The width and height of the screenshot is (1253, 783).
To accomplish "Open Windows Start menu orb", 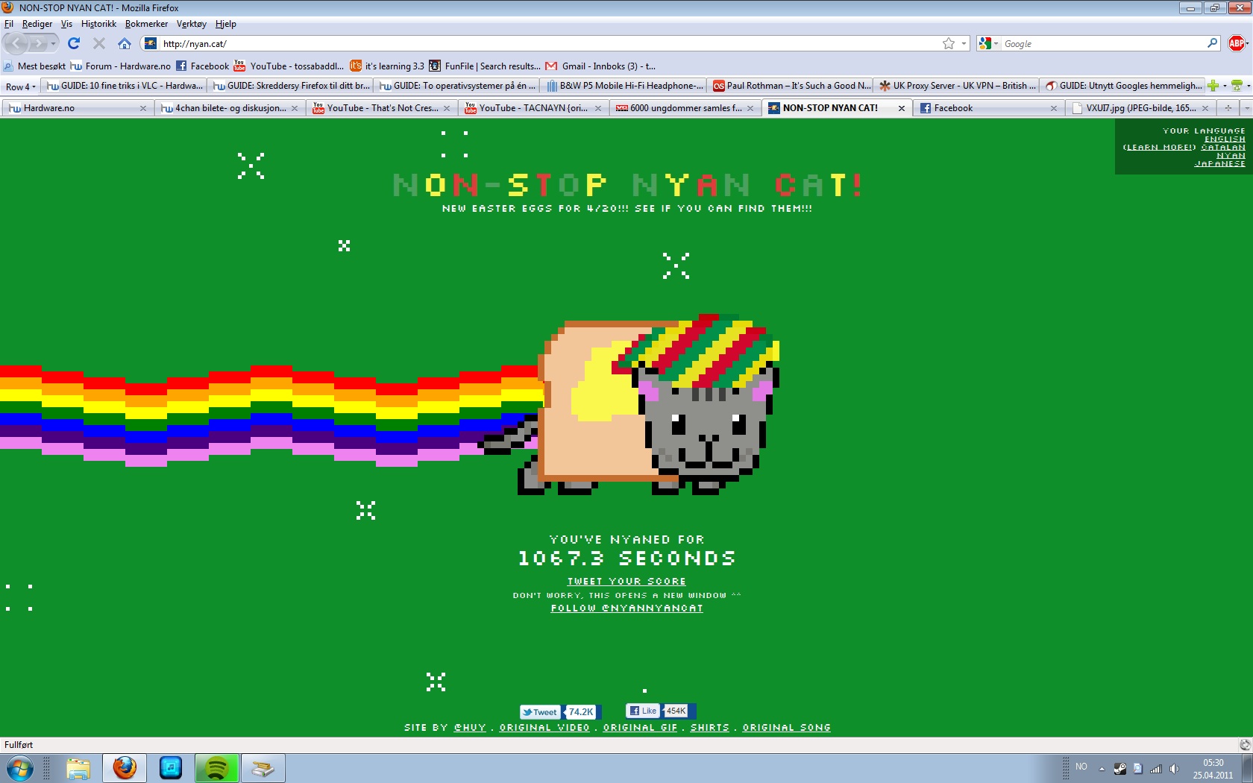I will point(19,768).
